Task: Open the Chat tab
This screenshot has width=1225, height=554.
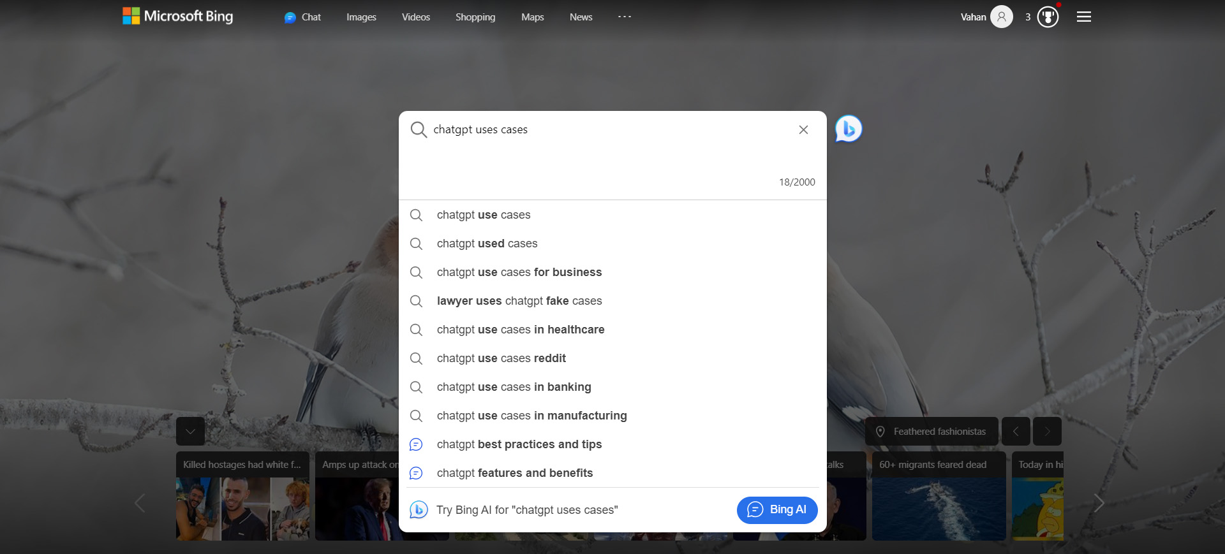Action: point(302,17)
